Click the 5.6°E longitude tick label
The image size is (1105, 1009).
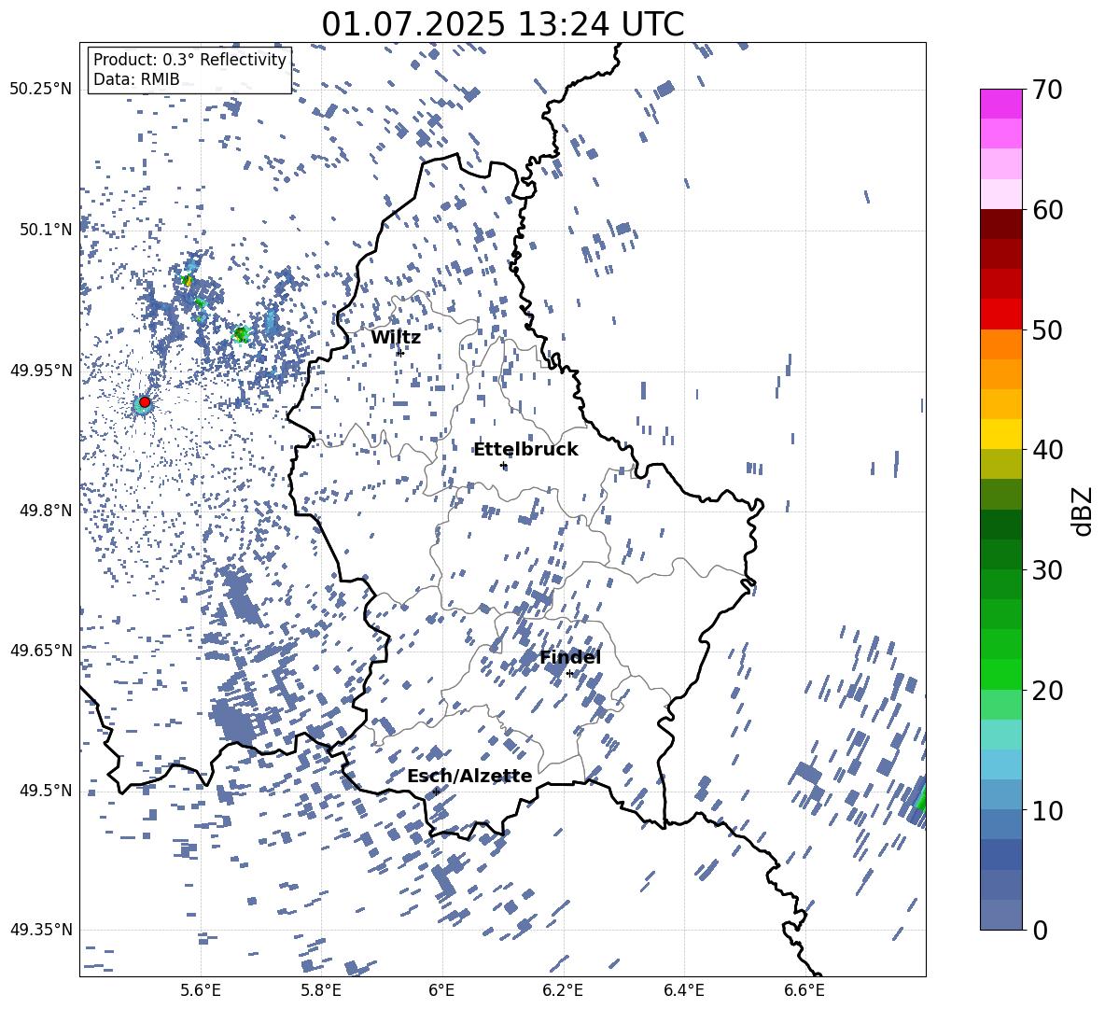pos(201,990)
